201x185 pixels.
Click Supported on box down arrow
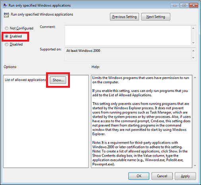[x=193, y=58]
